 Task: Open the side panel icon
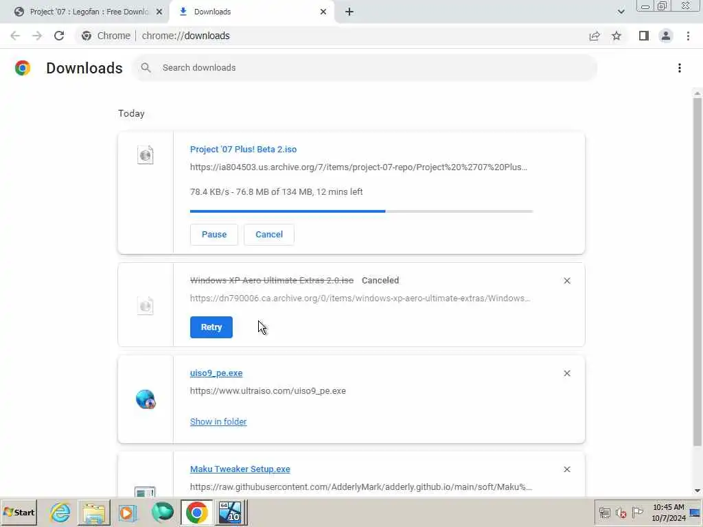(x=644, y=36)
